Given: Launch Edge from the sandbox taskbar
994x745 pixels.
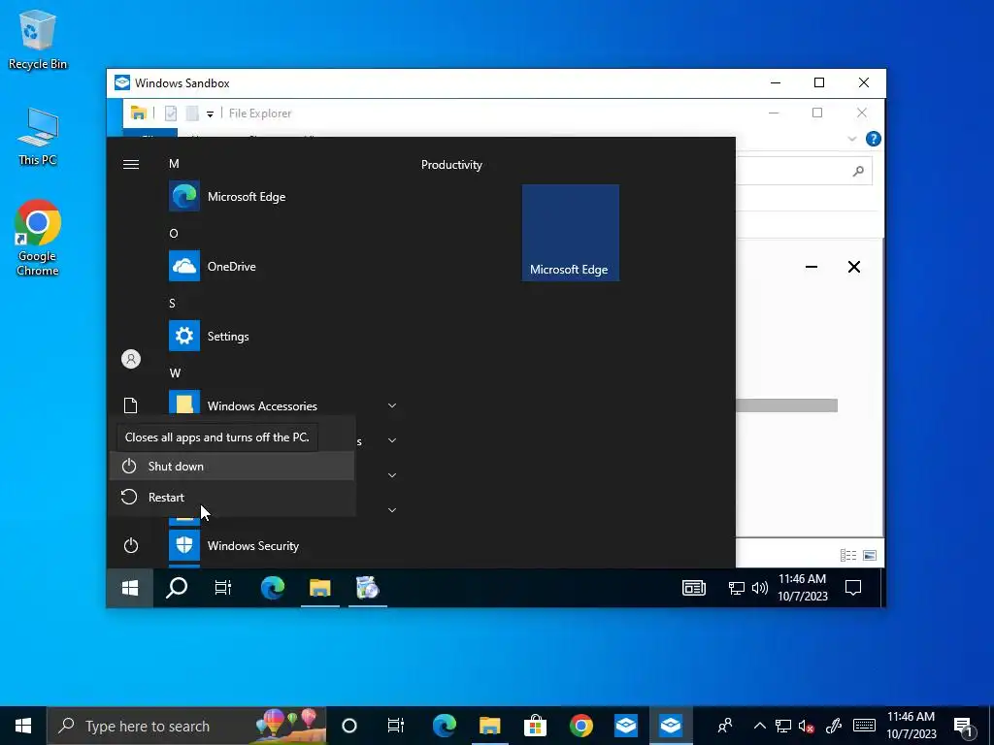Looking at the screenshot, I should 273,589.
